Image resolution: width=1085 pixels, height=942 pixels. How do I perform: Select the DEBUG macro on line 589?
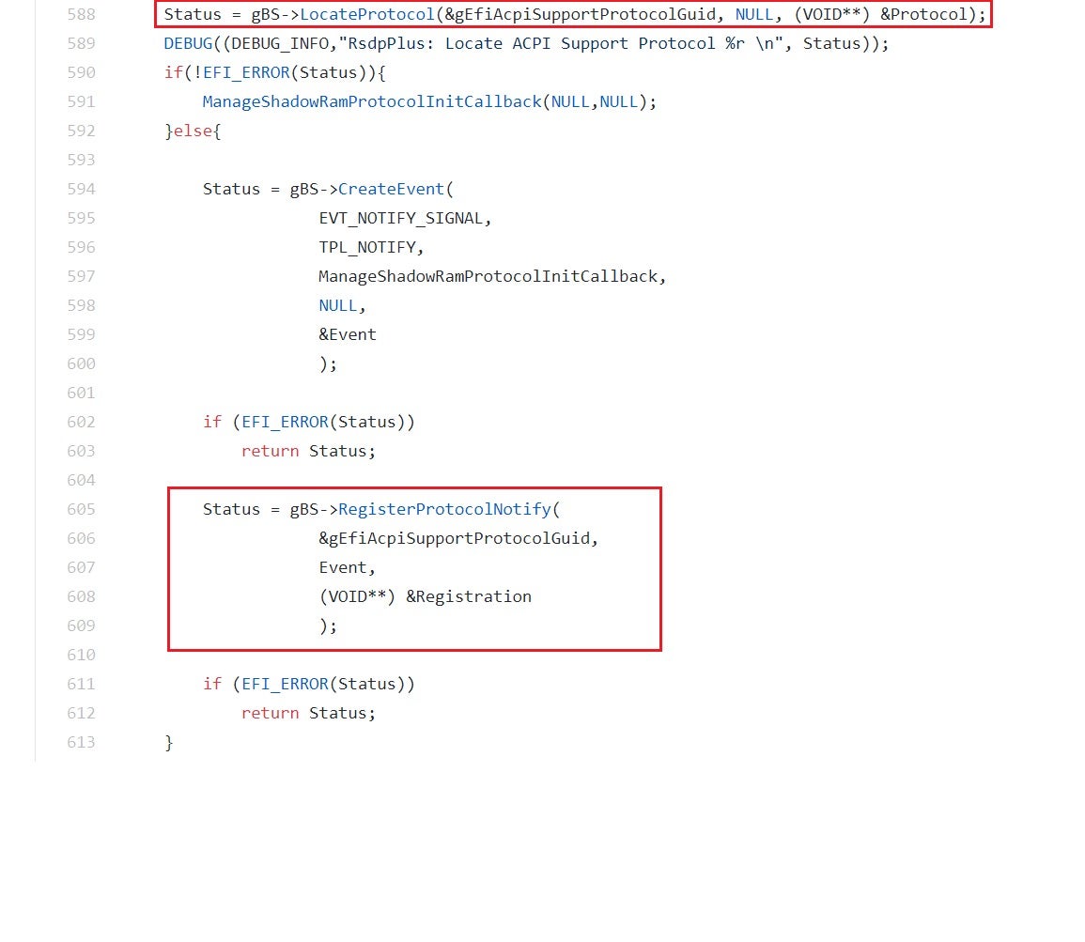[x=188, y=44]
